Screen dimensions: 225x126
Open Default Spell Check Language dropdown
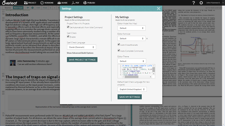132,89
